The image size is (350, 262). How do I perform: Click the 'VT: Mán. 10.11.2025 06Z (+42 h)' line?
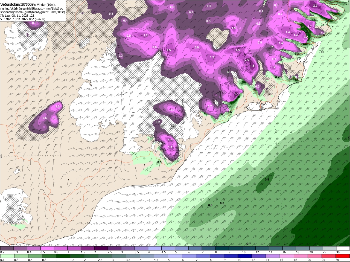[x=23, y=19]
